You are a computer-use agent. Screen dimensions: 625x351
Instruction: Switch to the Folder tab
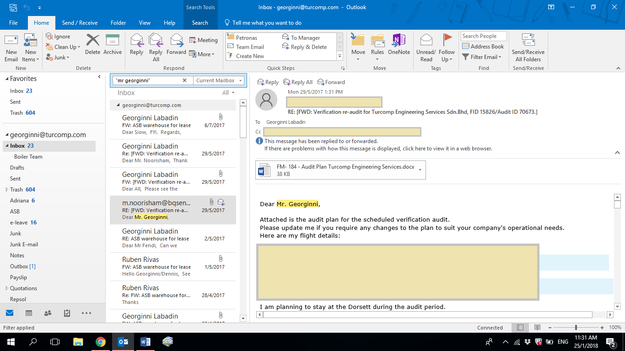click(118, 23)
